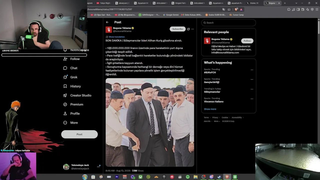Click the large Post compose button
Image resolution: width=320 pixels, height=180 pixels.
point(79,134)
